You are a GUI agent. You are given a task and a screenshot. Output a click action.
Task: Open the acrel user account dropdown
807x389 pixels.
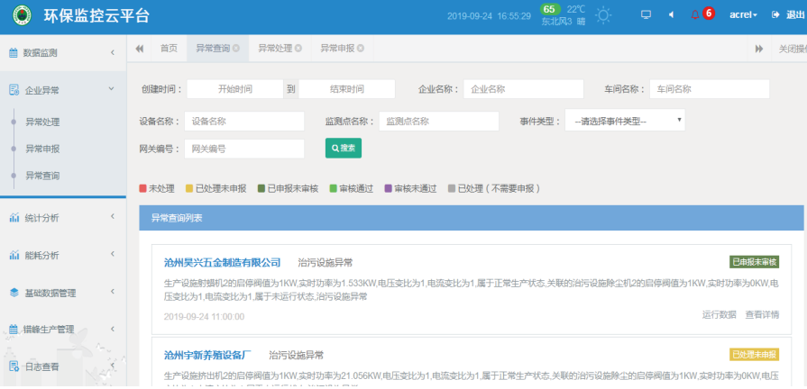[743, 15]
